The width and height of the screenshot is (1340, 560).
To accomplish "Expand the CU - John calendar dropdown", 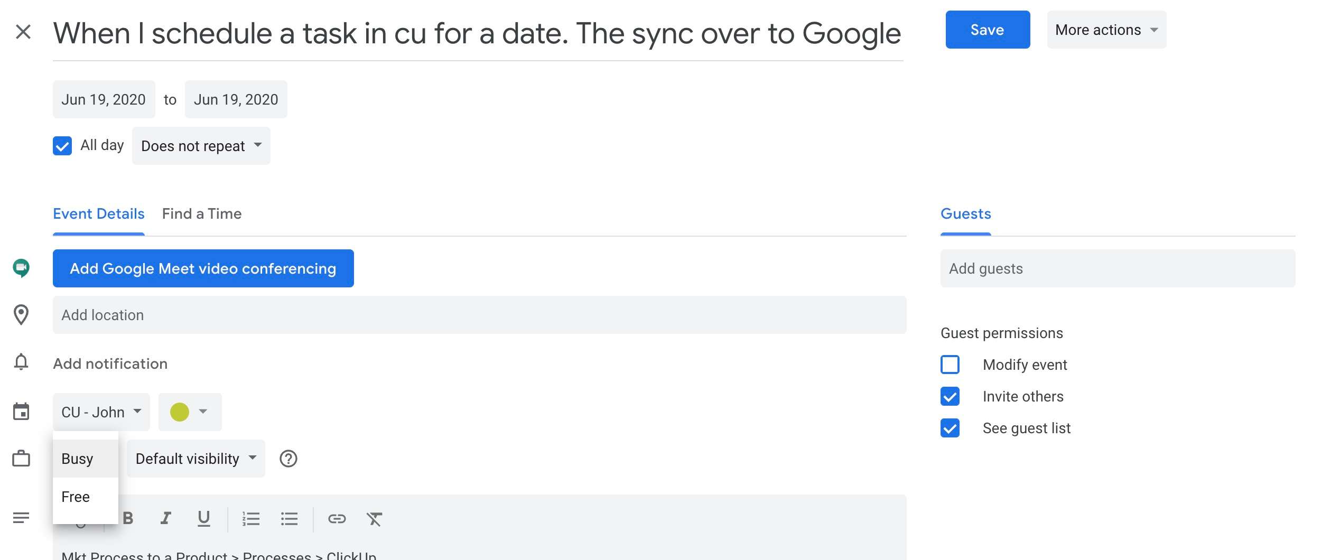I will click(101, 412).
